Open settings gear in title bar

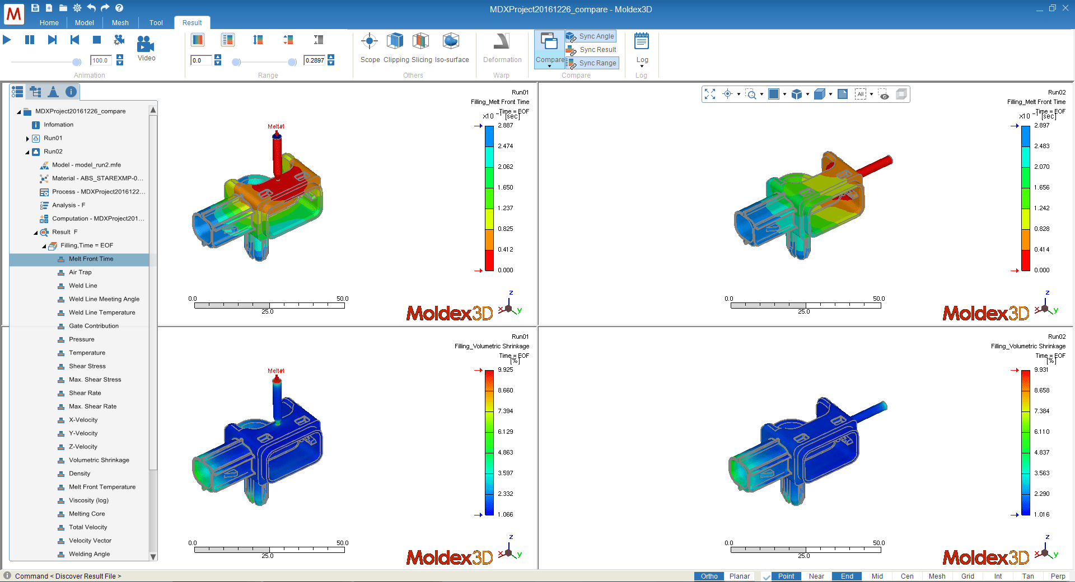tap(77, 8)
